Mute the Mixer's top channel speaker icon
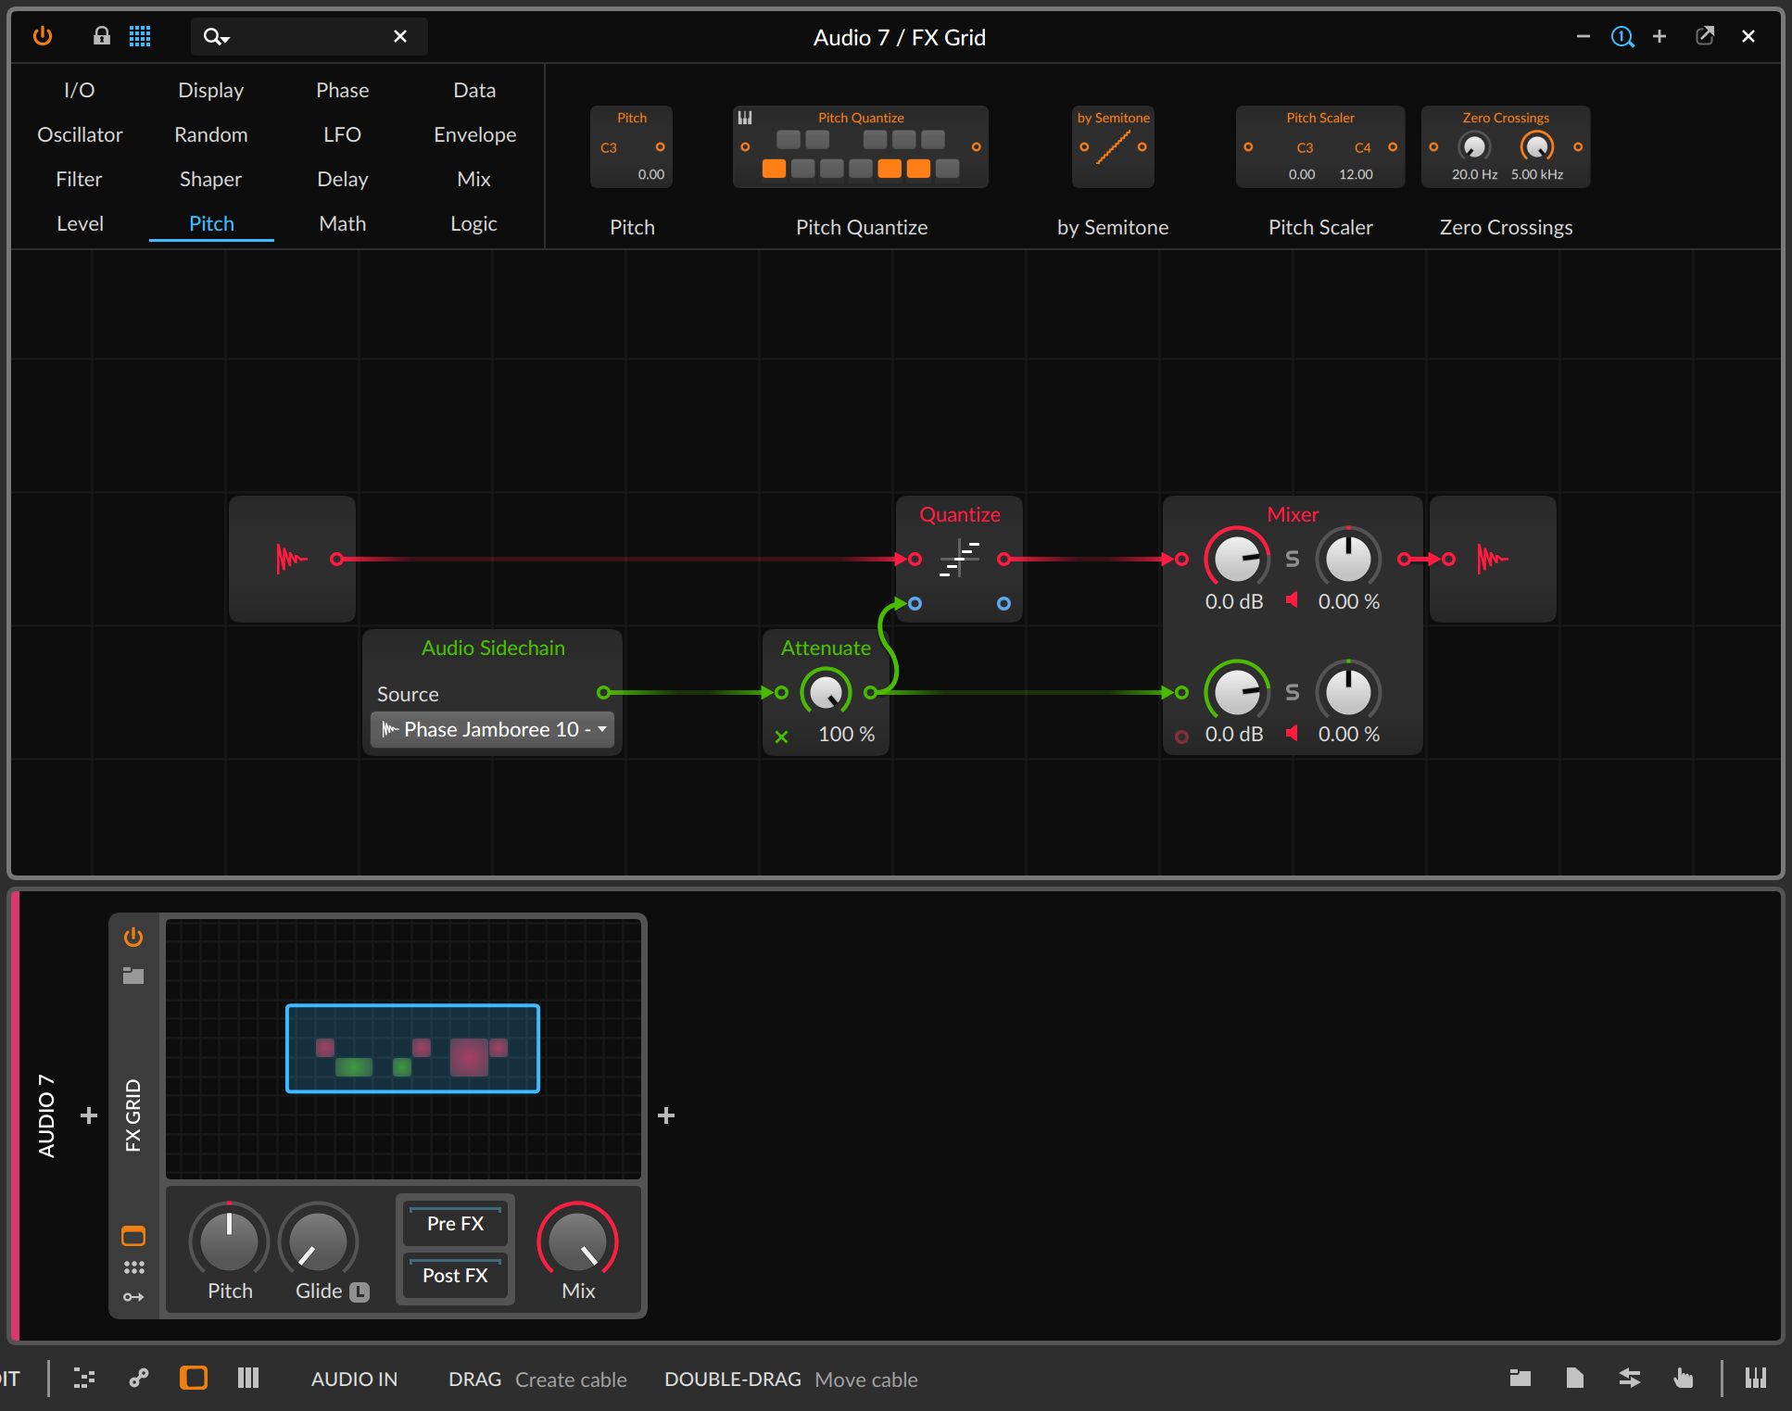 (x=1292, y=599)
